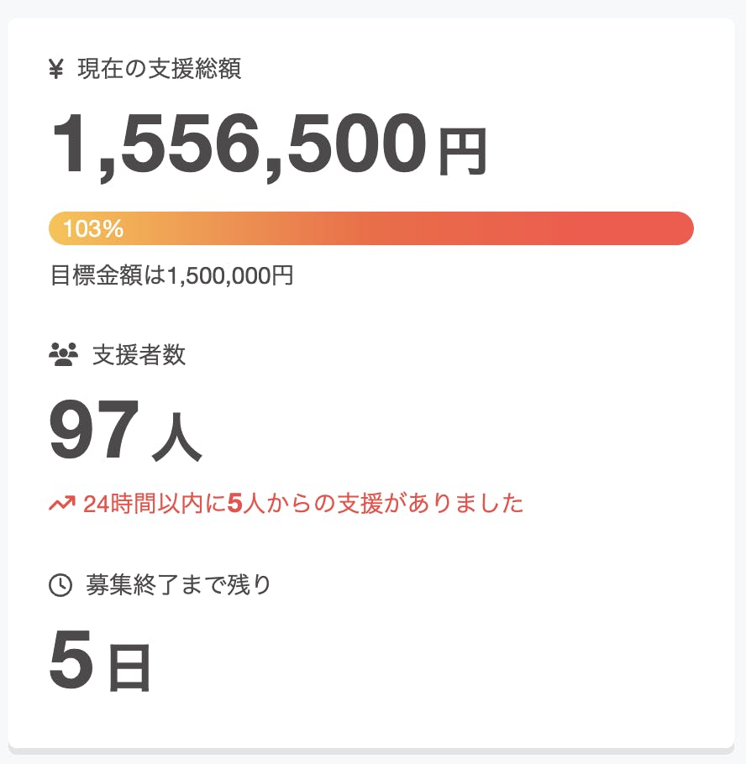Click the 1,500,000円 goal figure
Viewport: 746px width, 764px height.
pyautogui.click(x=231, y=275)
